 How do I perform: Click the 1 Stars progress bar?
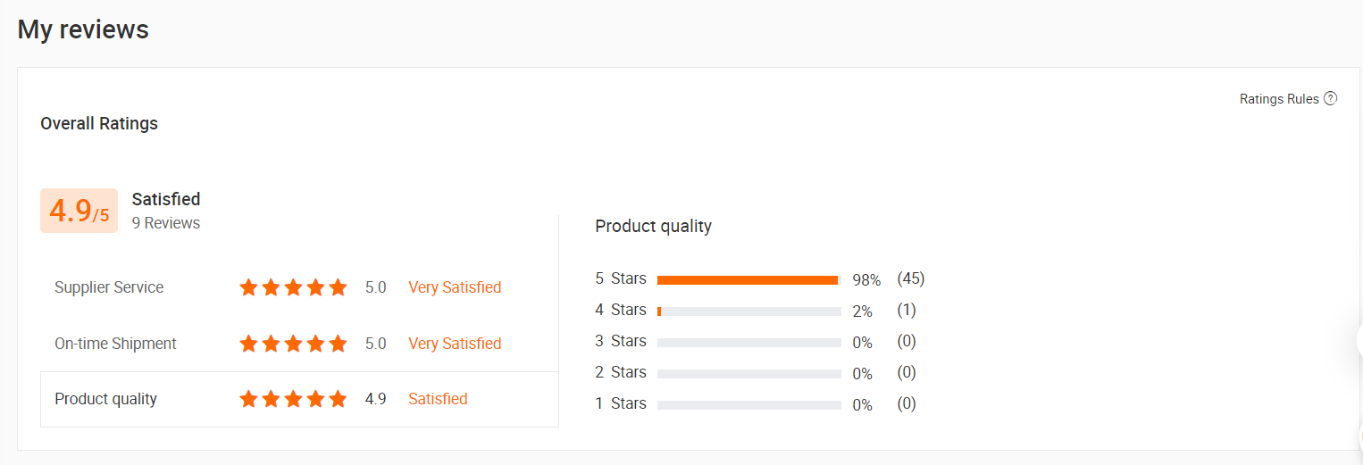pyautogui.click(x=749, y=405)
